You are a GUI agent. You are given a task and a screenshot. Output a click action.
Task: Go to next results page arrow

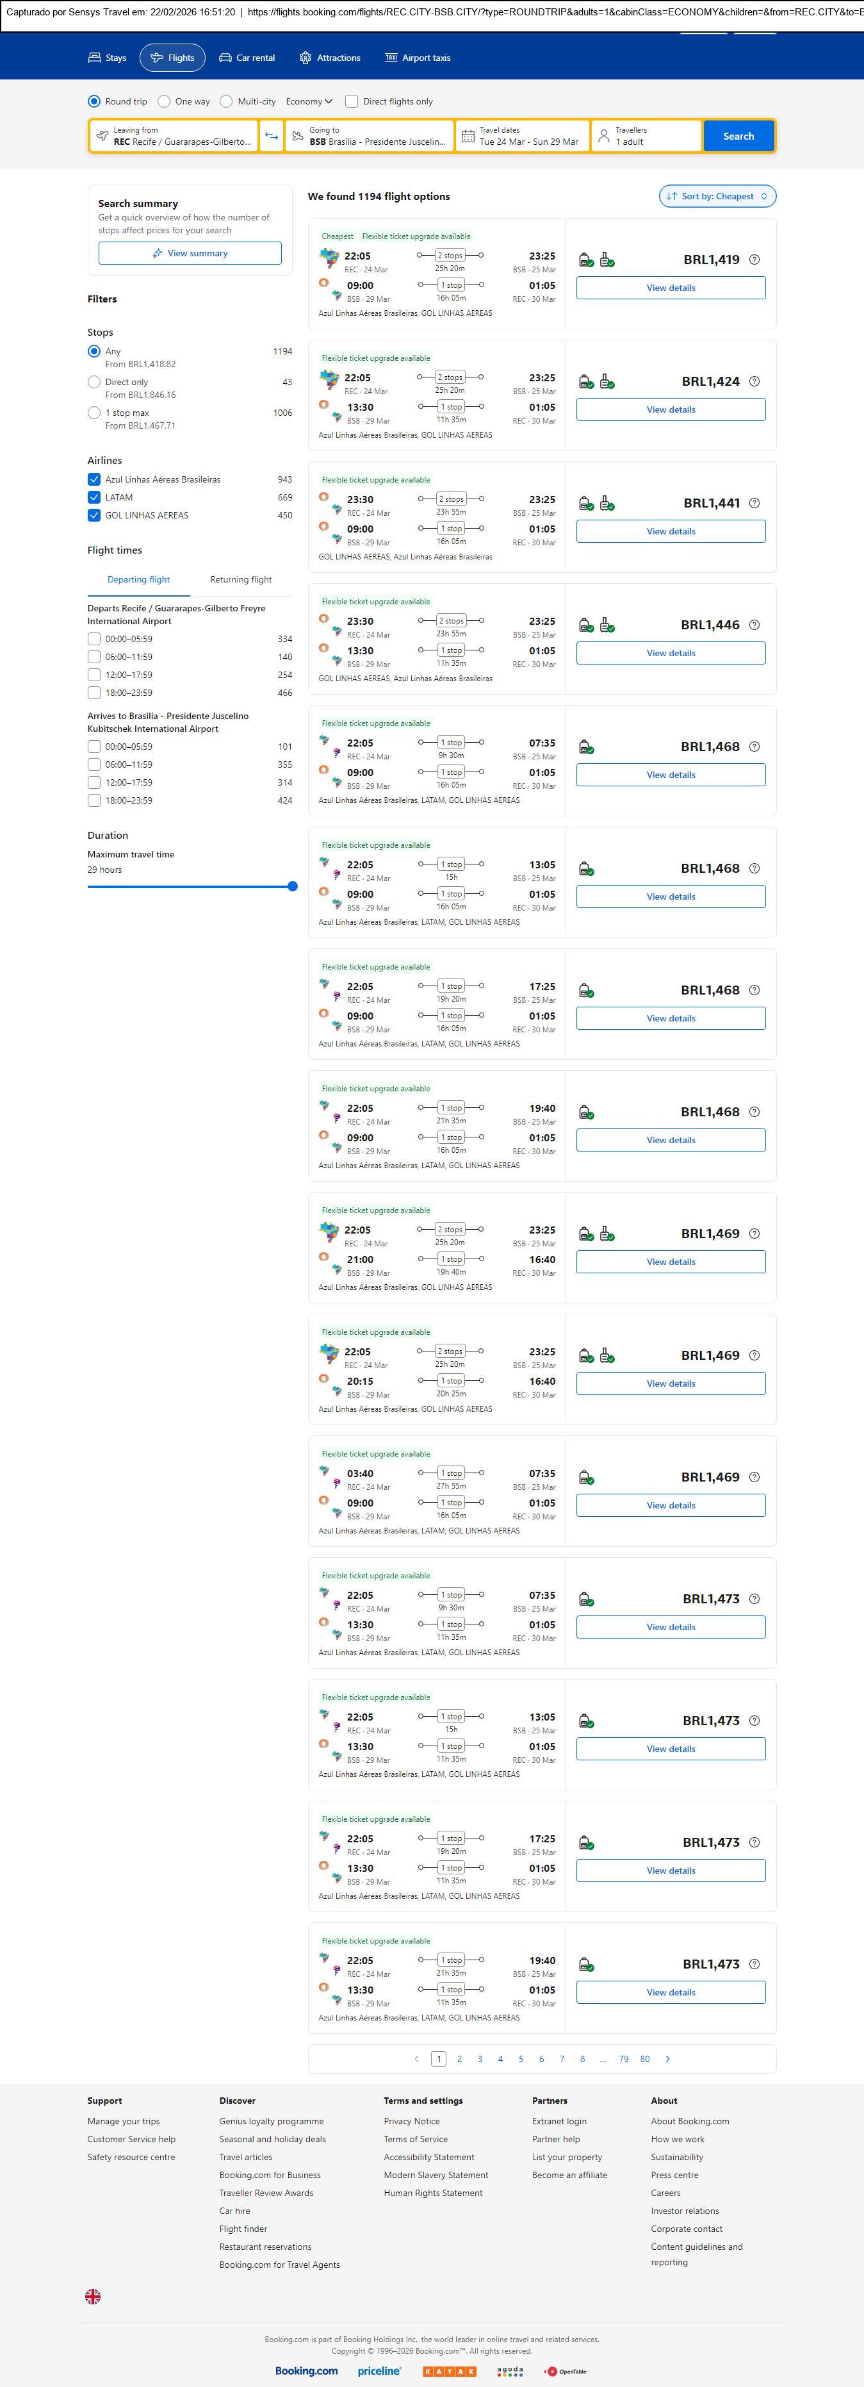click(667, 2058)
